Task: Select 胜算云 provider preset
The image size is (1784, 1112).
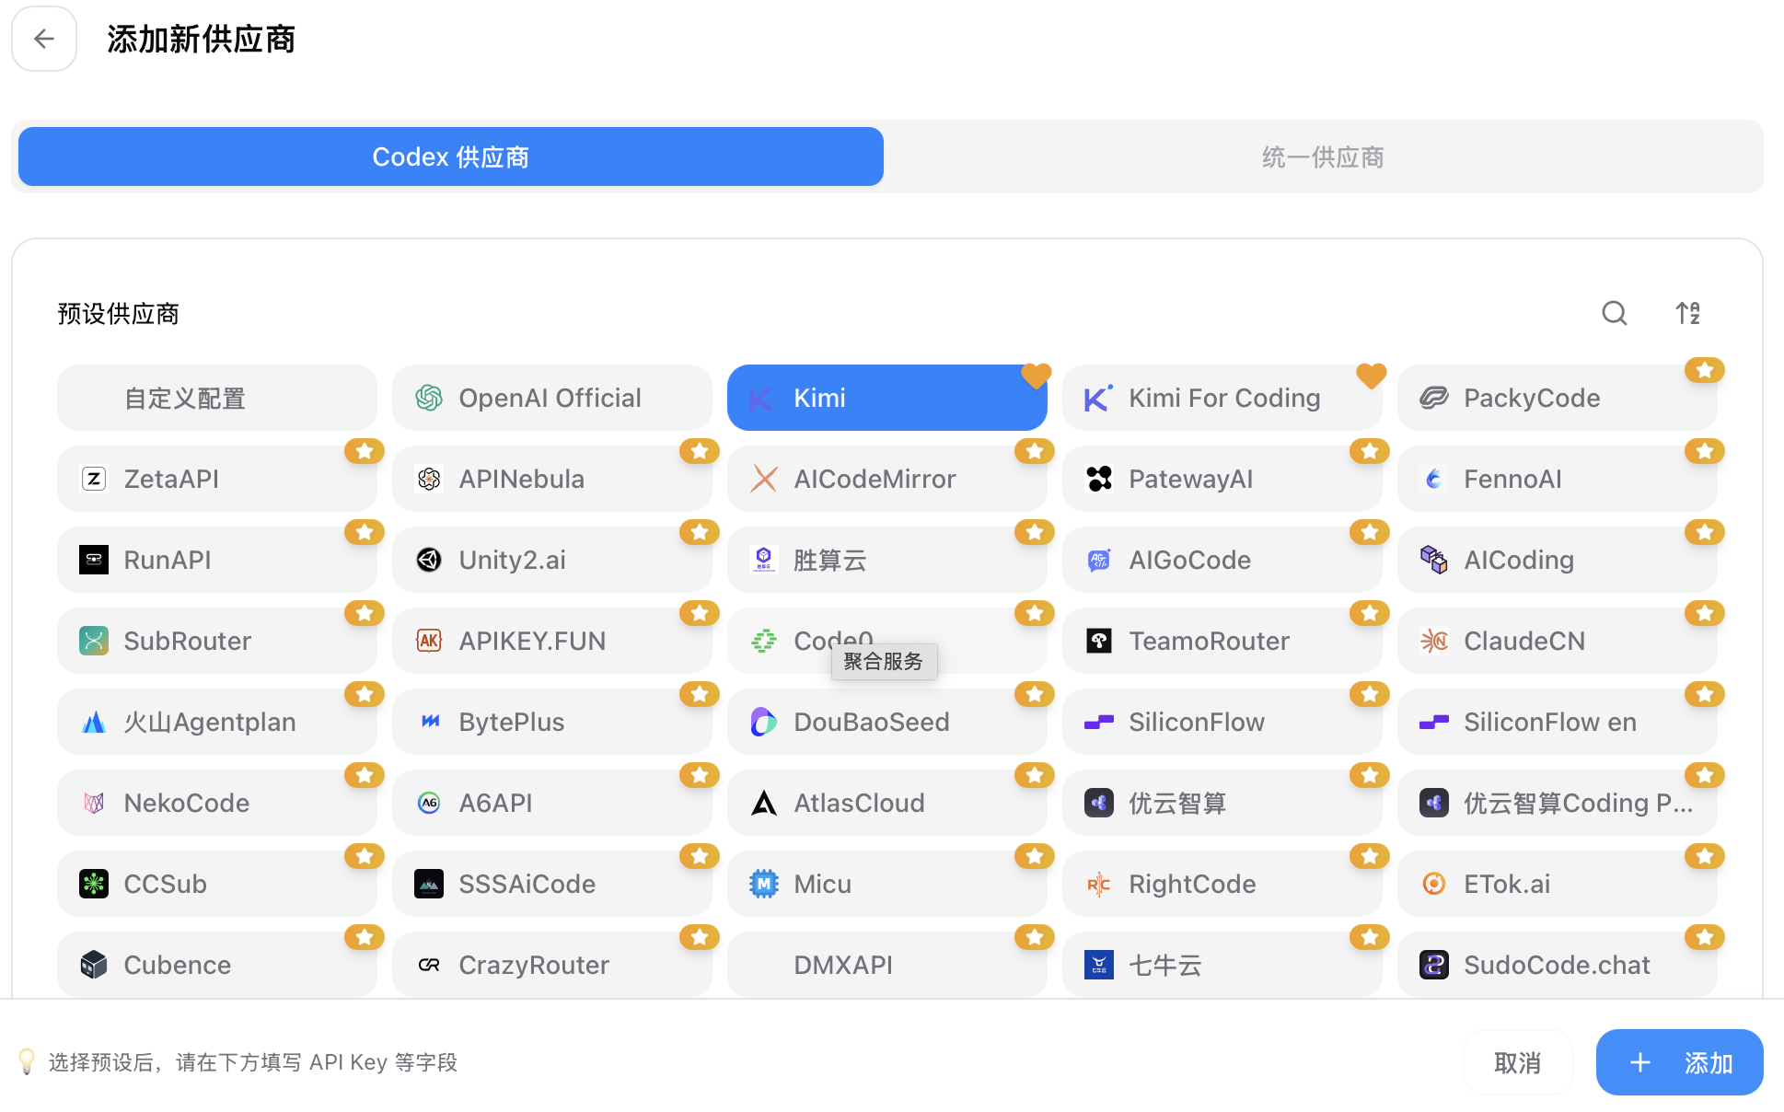Action: coord(887,560)
